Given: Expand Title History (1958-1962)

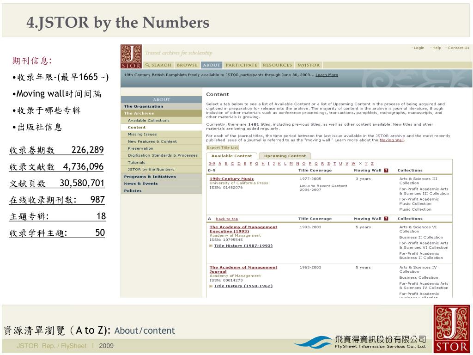Looking at the screenshot, I should (x=211, y=286).
